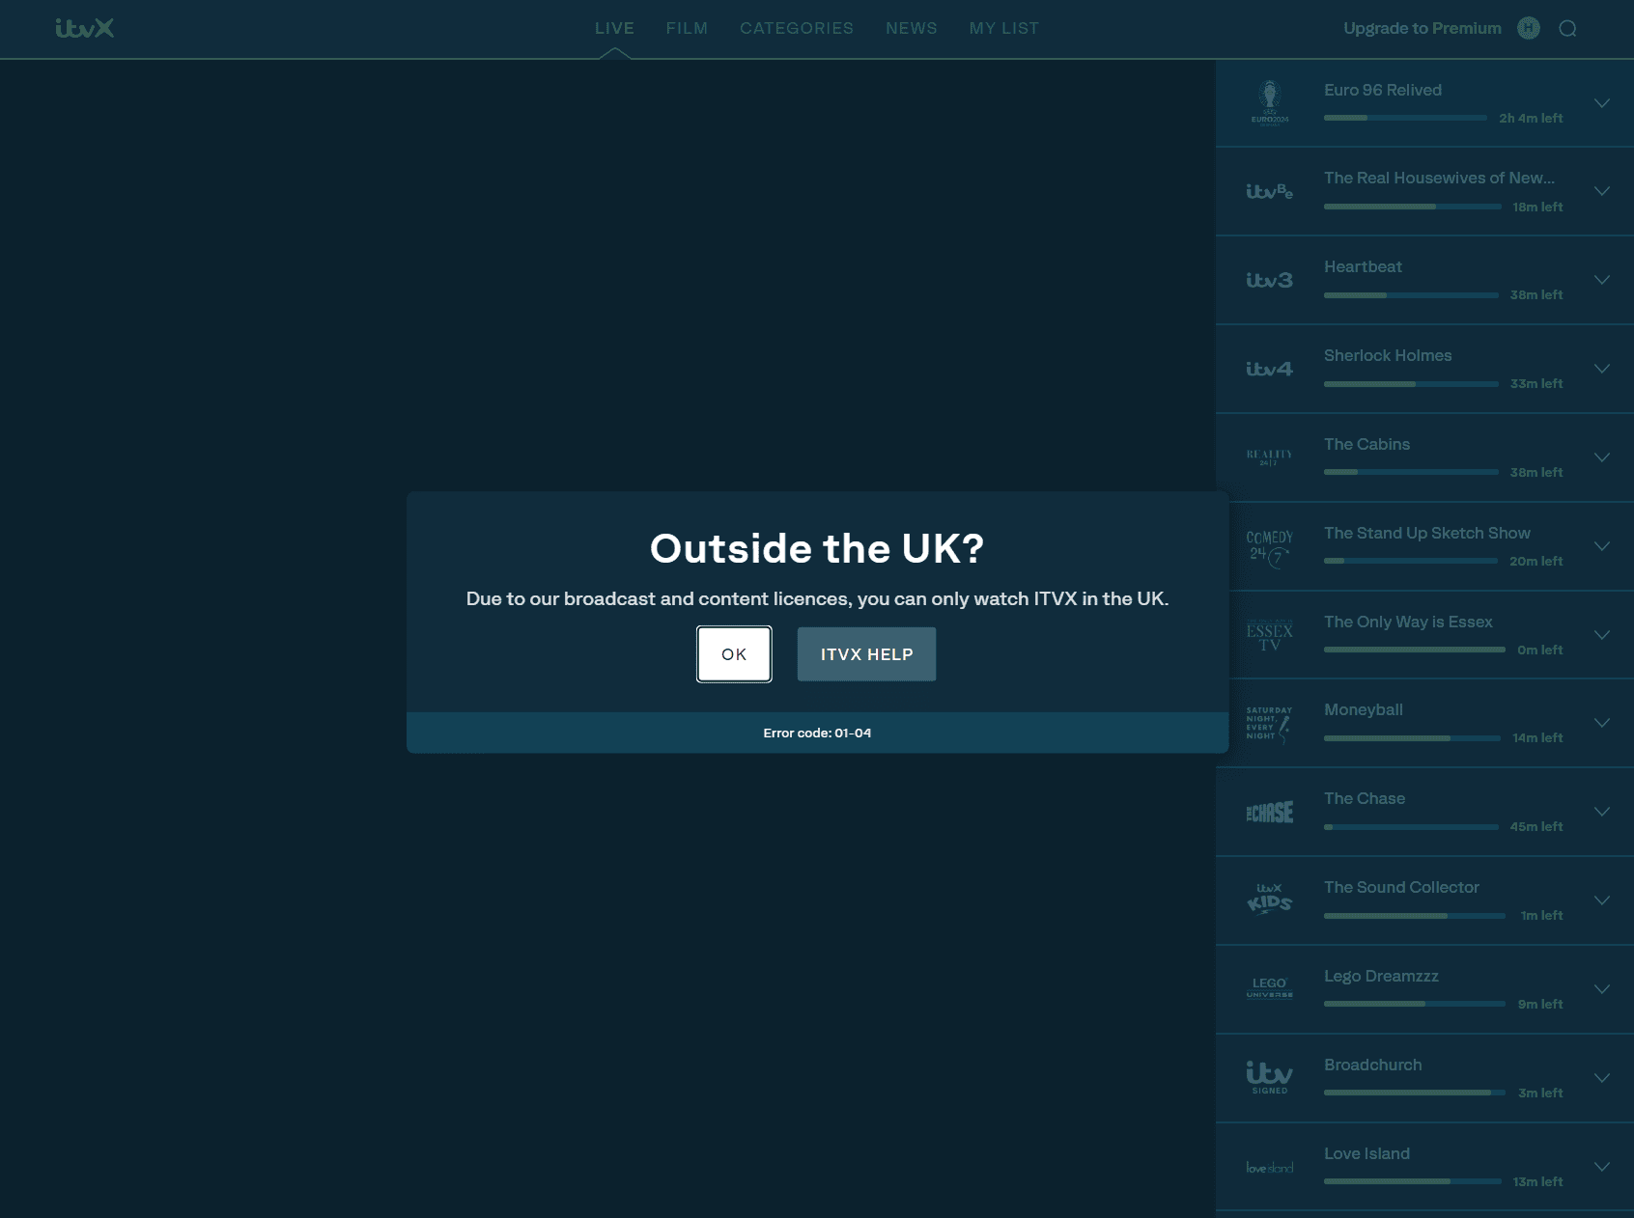The image size is (1634, 1218).
Task: Select the Love Island channel logo
Action: coord(1270,1168)
